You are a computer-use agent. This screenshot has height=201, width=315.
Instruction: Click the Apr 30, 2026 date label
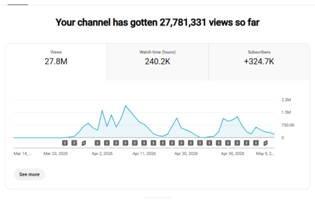(x=233, y=154)
